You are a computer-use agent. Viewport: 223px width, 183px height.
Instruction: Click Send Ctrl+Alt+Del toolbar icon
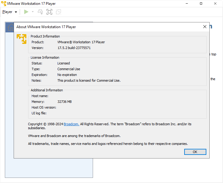[x=40, y=12]
